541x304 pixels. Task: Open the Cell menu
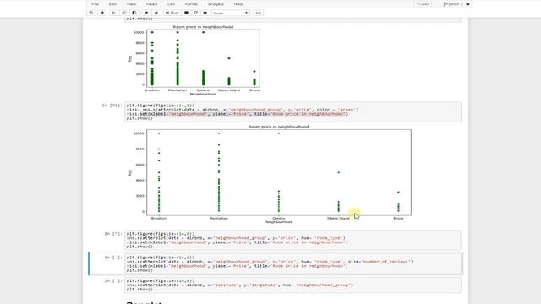point(171,4)
